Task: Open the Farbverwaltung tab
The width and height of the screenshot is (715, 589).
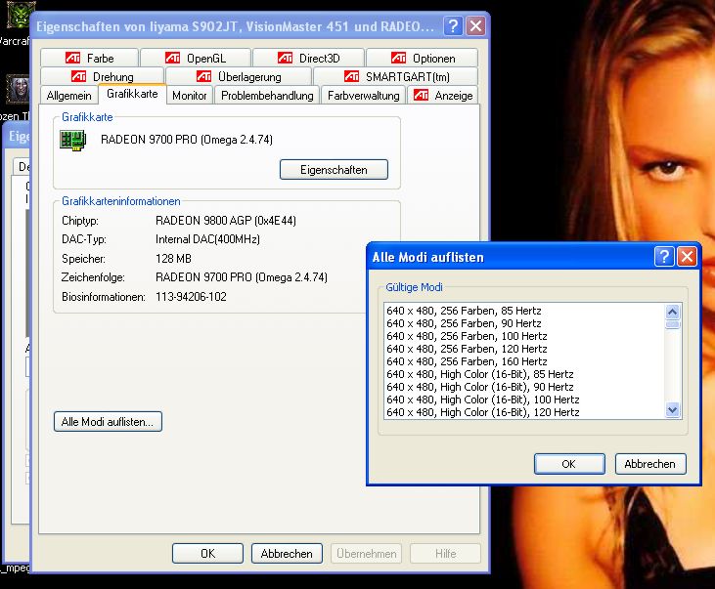Action: coord(364,95)
